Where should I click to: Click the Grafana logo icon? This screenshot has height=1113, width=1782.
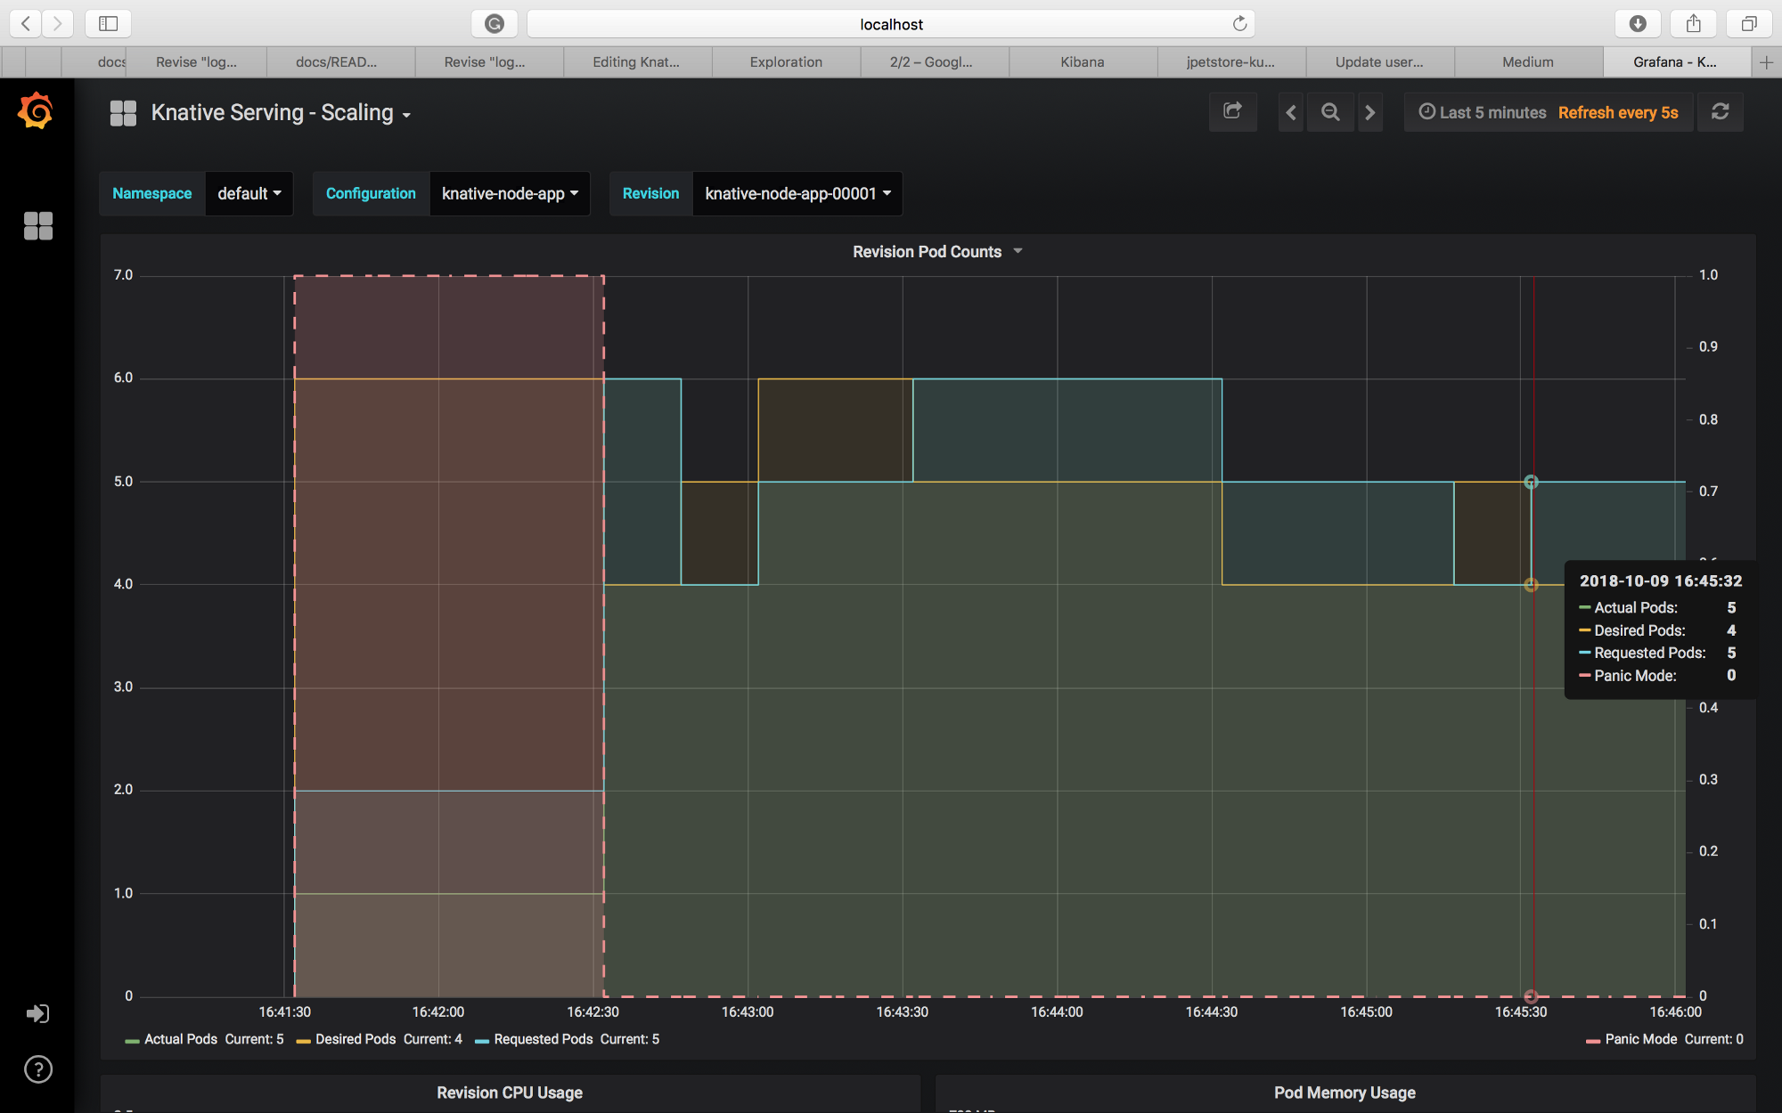coord(37,111)
